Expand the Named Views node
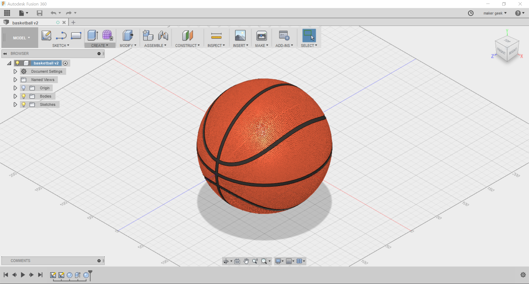Viewport: 529px width, 284px height. point(15,80)
